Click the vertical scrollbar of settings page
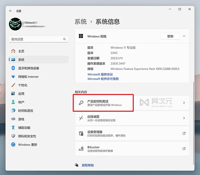Screen dimensions: 200x175 point(194,123)
